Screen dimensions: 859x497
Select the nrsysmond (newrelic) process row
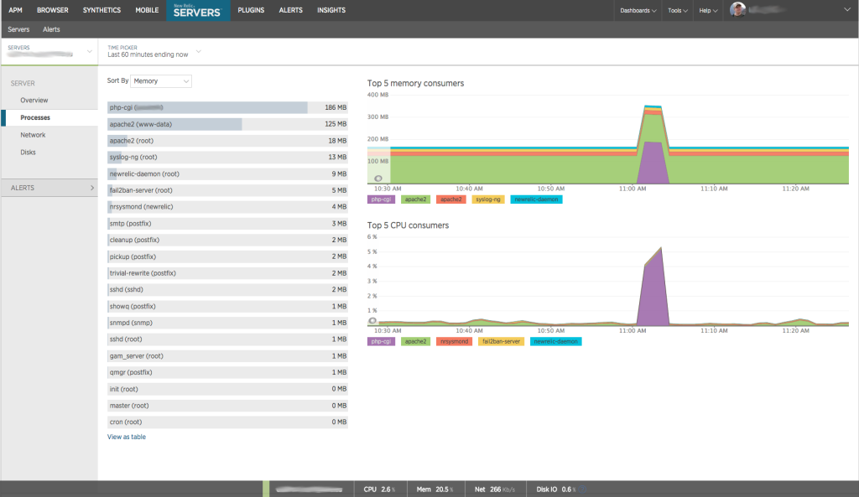pos(227,207)
